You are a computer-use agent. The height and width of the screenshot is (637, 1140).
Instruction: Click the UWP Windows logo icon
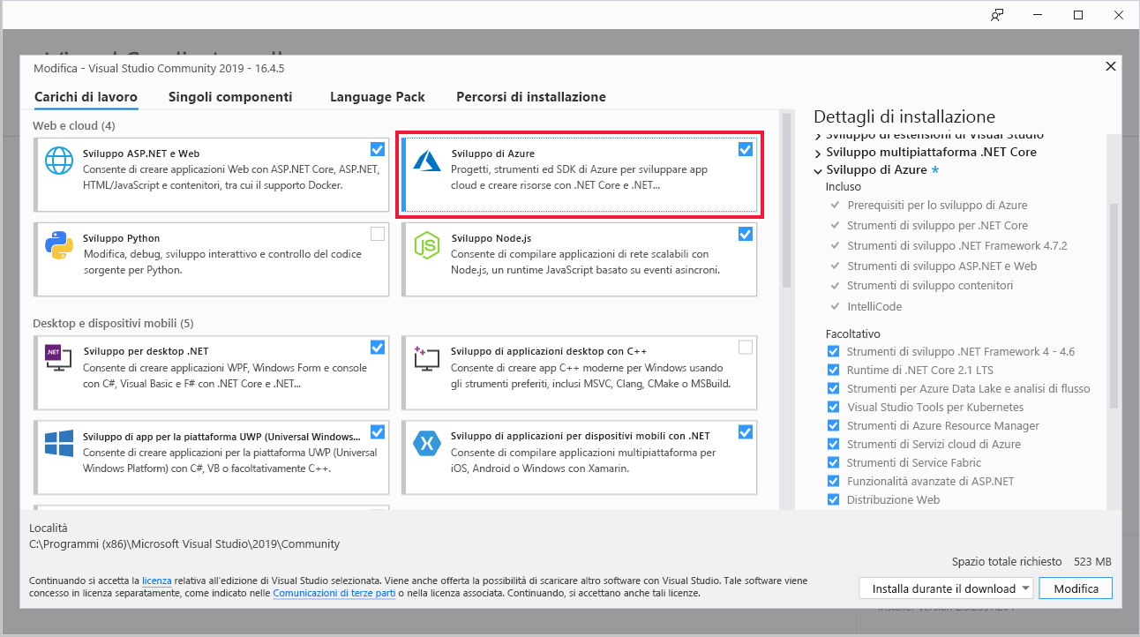pos(59,443)
